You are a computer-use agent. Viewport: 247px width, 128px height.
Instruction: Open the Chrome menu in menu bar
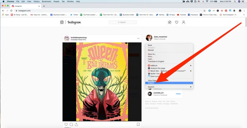click(10, 1)
